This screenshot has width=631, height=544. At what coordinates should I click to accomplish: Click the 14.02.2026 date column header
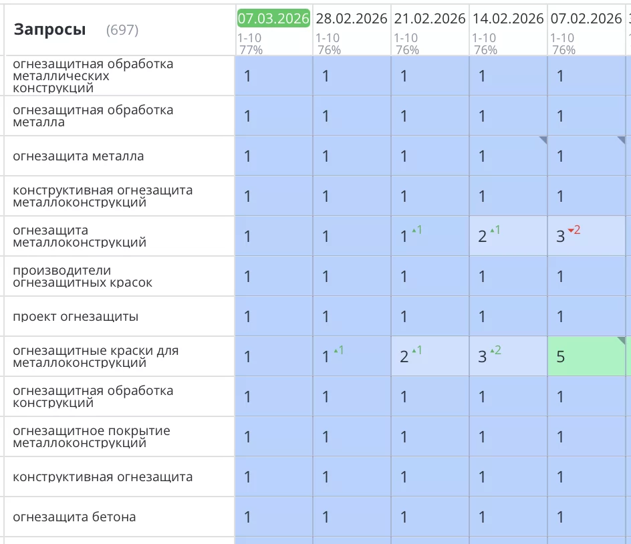(x=508, y=19)
